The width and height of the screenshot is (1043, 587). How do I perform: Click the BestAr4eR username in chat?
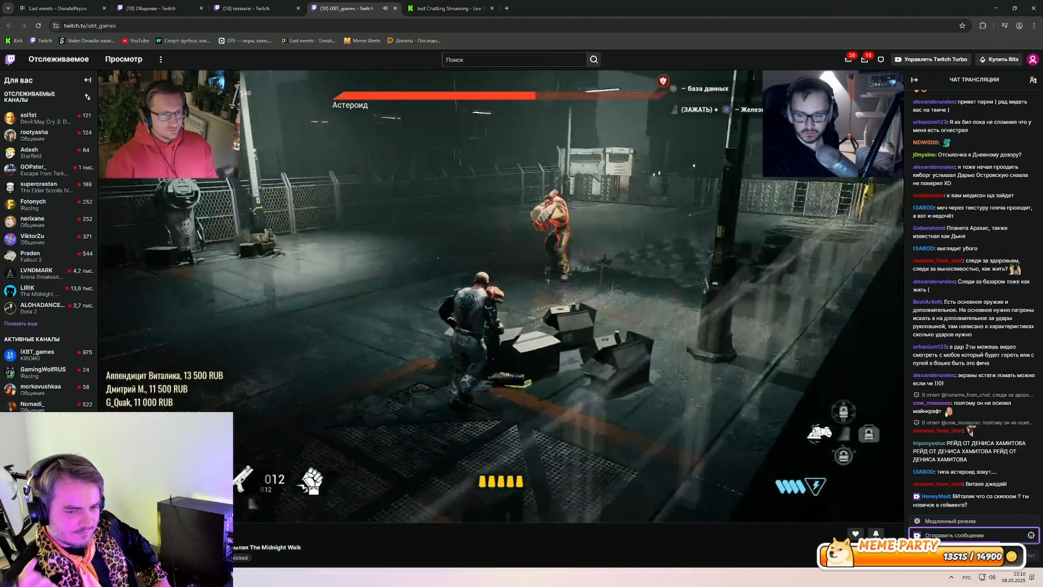pos(927,302)
